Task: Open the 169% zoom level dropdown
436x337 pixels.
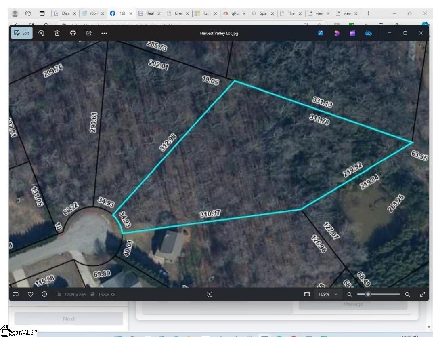Action: (x=328, y=294)
